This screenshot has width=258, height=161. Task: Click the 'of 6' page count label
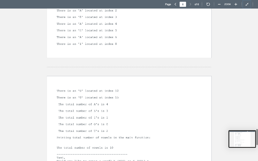197,4
